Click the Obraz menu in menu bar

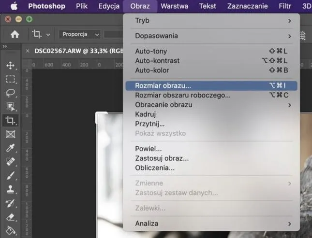(x=140, y=6)
